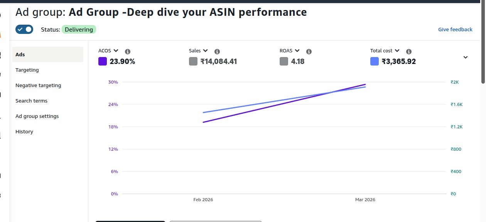Collapse the performance chart panel chevron

coord(466,57)
